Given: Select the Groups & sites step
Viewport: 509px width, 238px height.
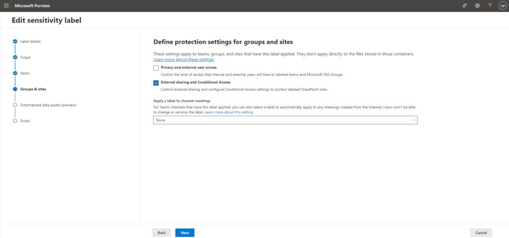Looking at the screenshot, I should click(33, 89).
